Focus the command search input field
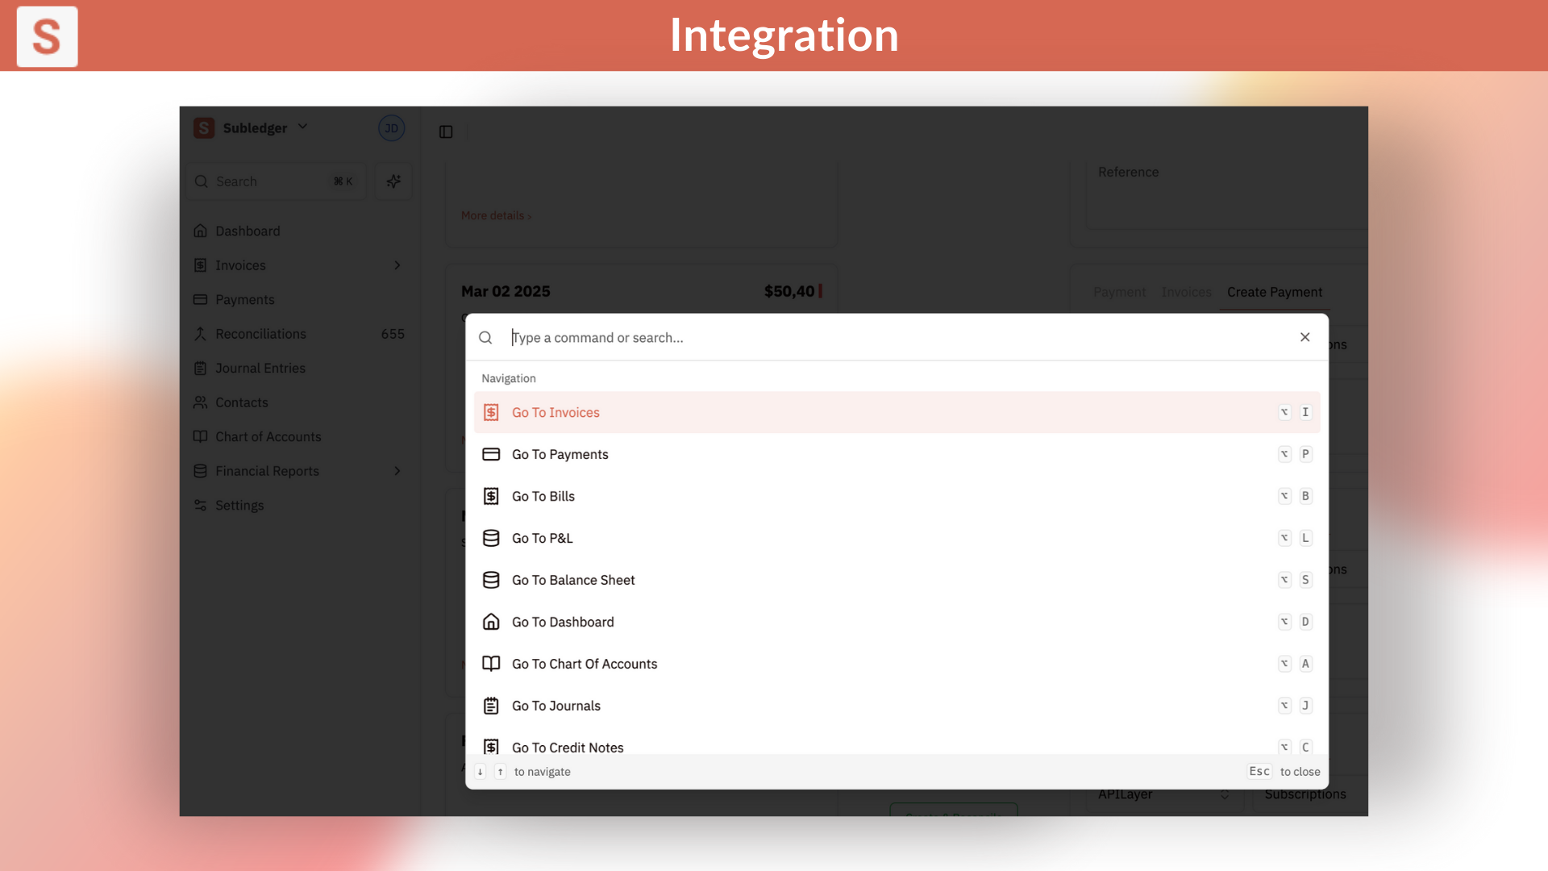The height and width of the screenshot is (871, 1548). [887, 337]
